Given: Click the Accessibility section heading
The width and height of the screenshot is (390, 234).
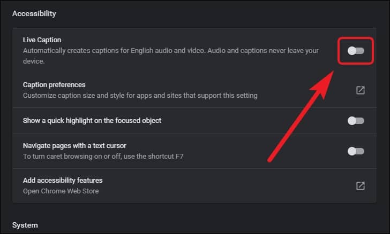Looking at the screenshot, I should coord(34,14).
